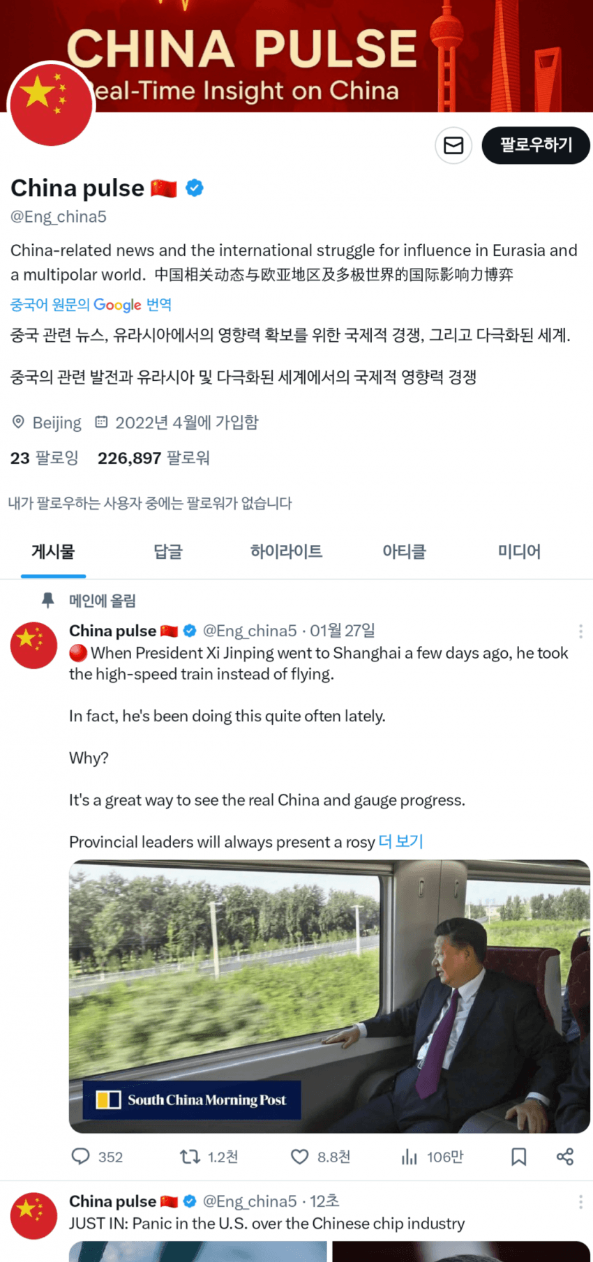Open direct message envelope icon
This screenshot has width=593, height=1262.
pyautogui.click(x=453, y=145)
